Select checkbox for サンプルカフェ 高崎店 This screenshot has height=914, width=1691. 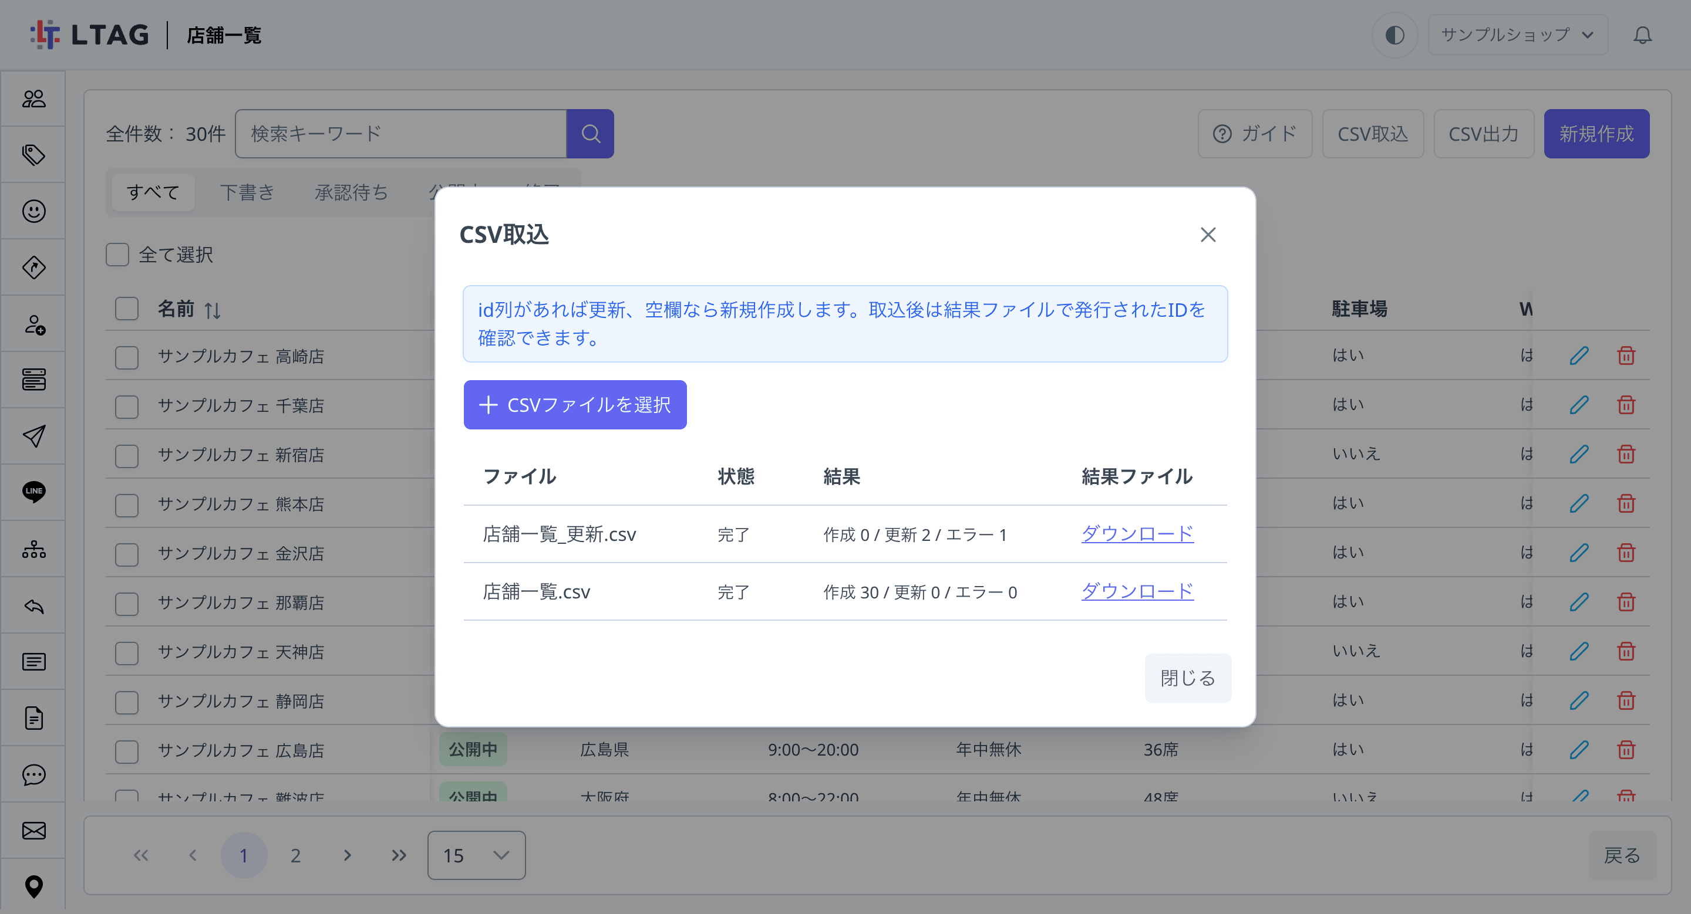click(127, 357)
